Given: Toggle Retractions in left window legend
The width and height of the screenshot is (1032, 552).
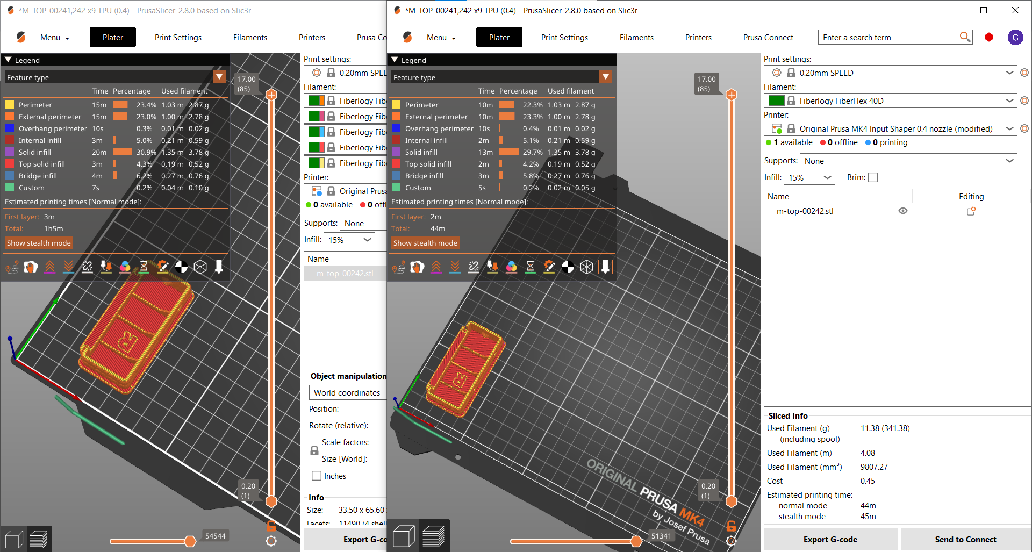Looking at the screenshot, I should 49,267.
